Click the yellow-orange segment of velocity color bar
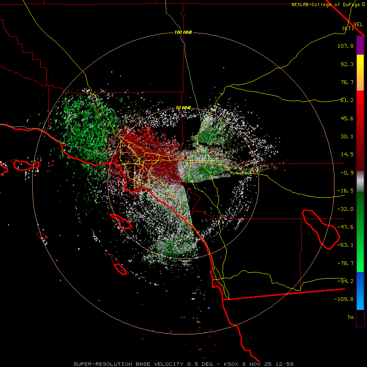367x367 pixels. pos(360,73)
